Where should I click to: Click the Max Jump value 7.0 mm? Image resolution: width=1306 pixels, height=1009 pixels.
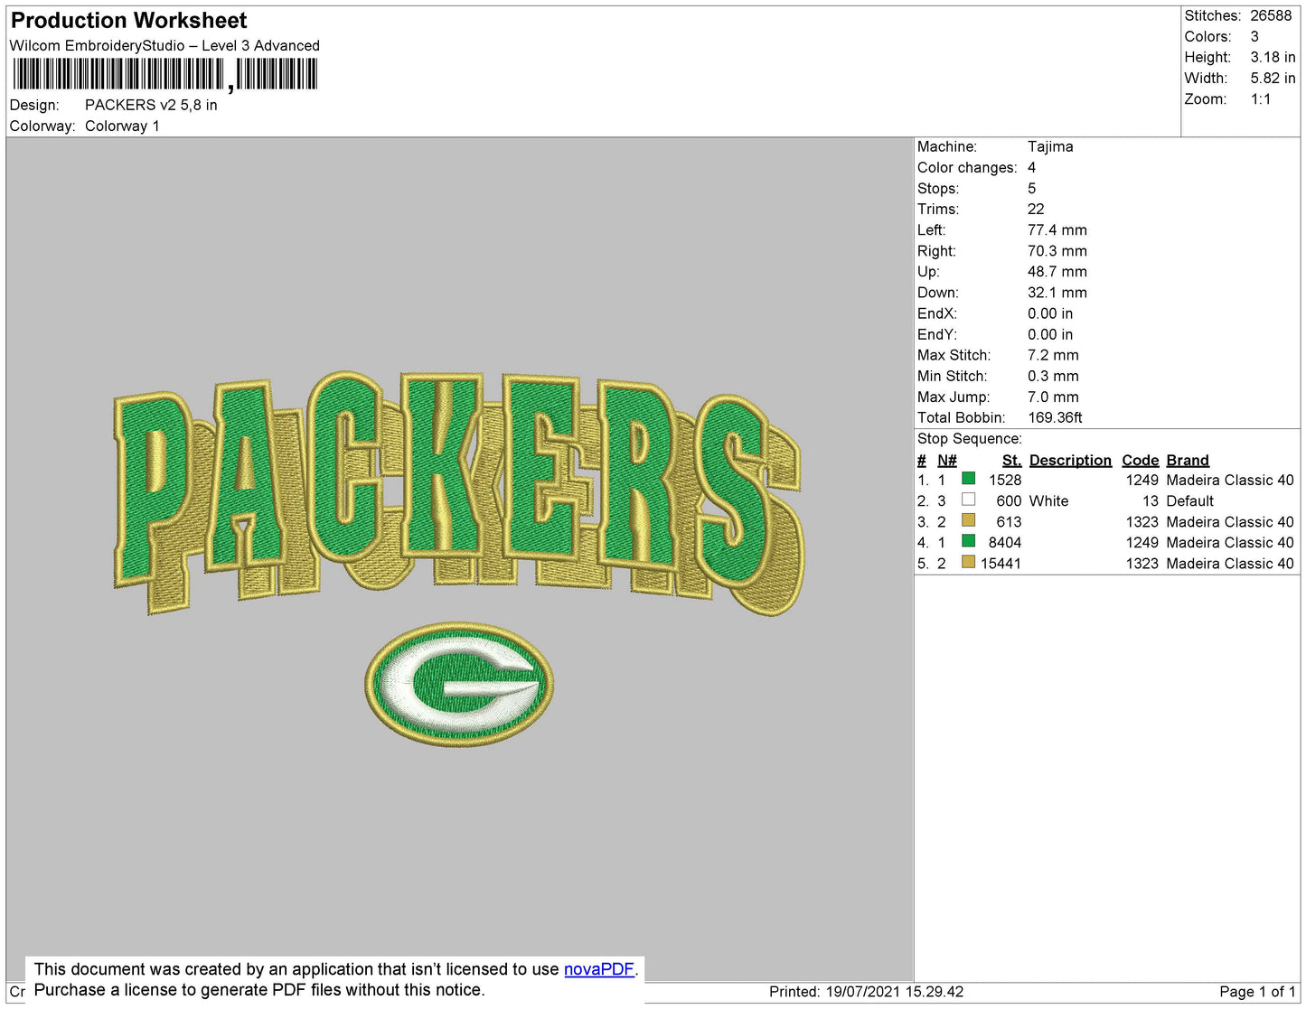[x=1053, y=397]
